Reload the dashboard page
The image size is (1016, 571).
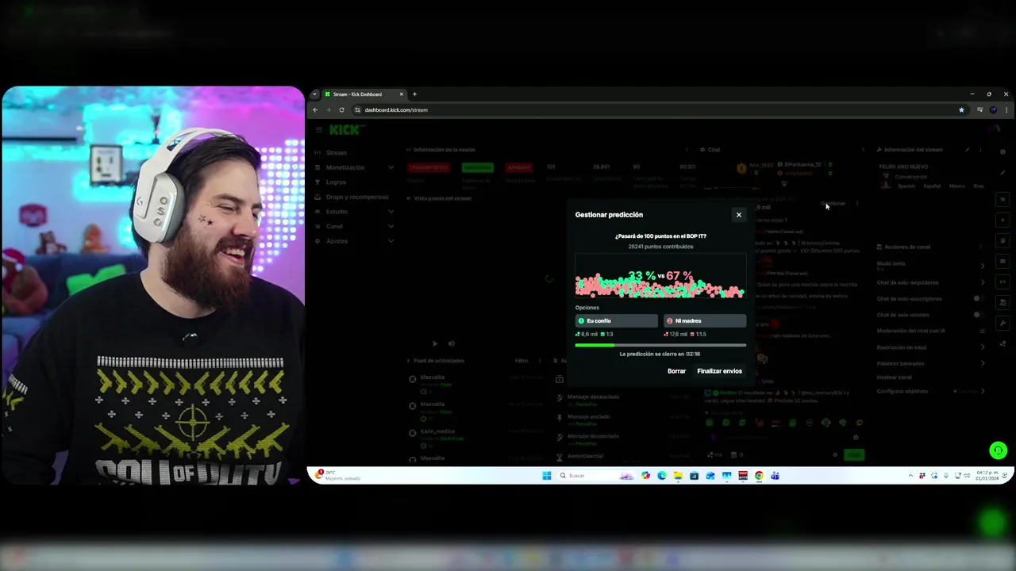(x=341, y=109)
